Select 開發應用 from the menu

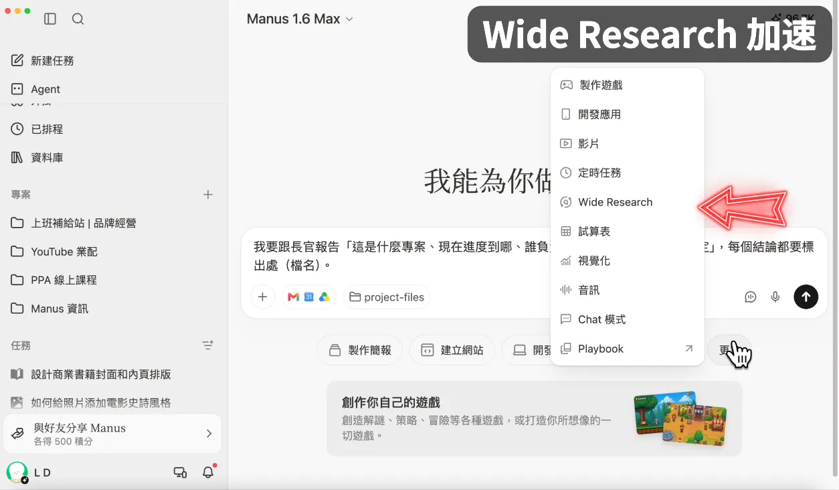627,114
